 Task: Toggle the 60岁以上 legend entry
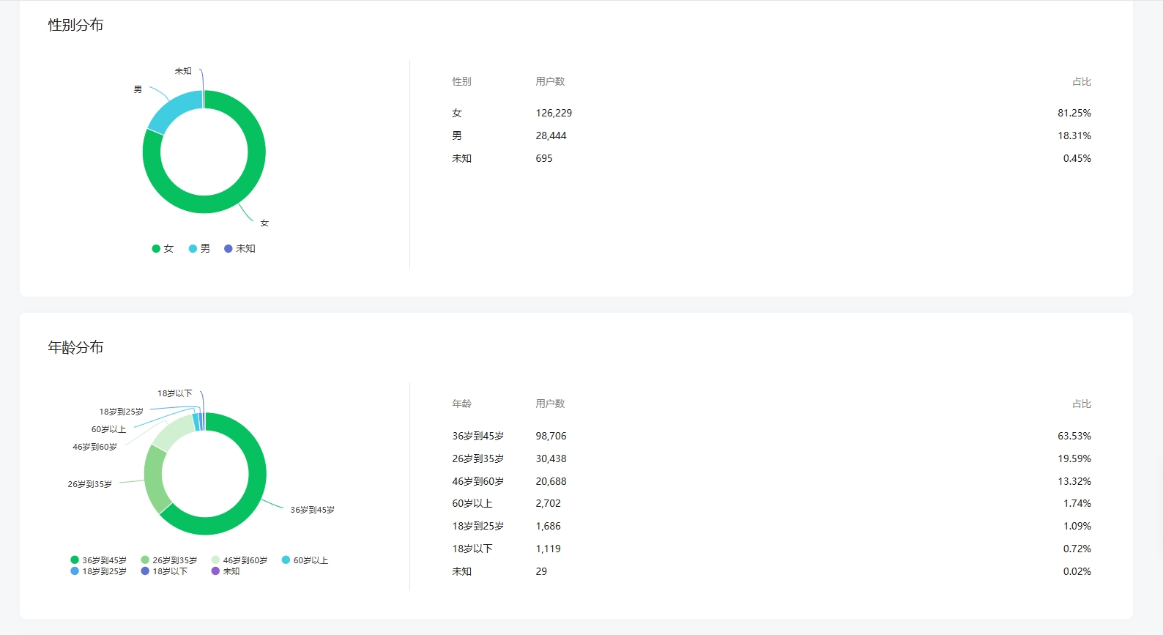[305, 560]
